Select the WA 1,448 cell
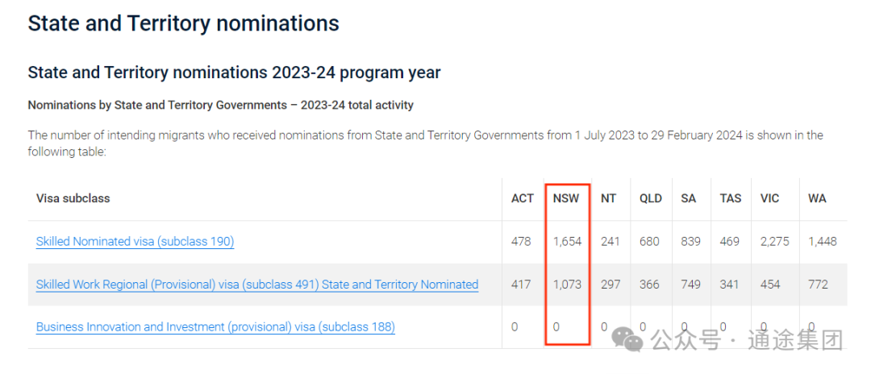The image size is (871, 374). coord(823,242)
